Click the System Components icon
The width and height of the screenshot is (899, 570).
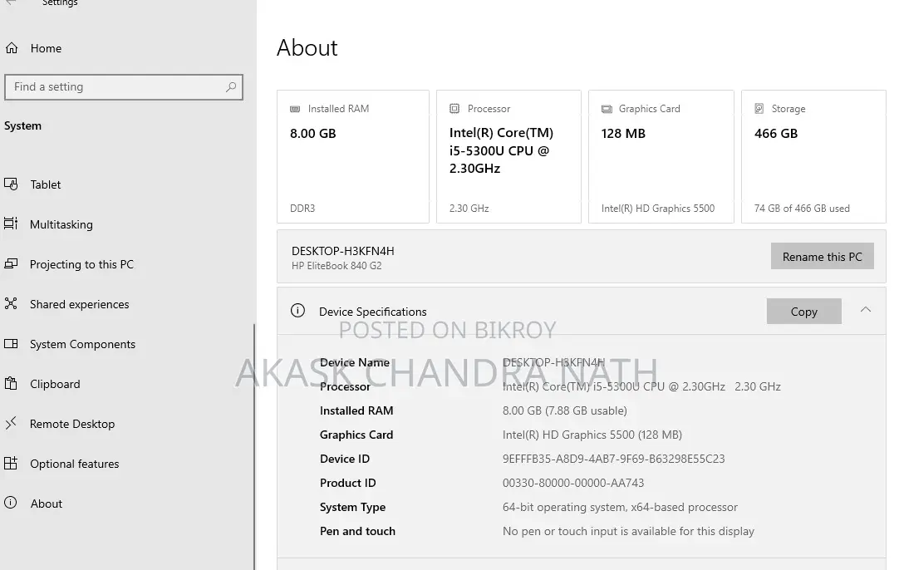(11, 343)
